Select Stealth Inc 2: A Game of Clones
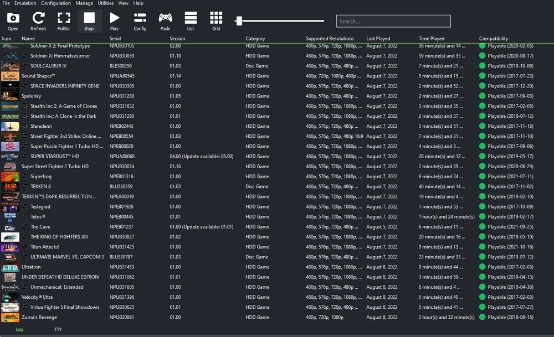 pyautogui.click(x=64, y=106)
